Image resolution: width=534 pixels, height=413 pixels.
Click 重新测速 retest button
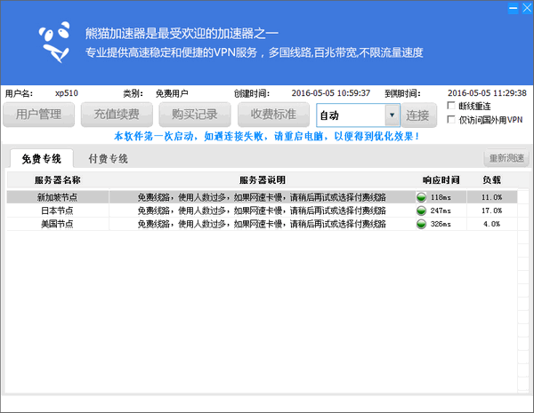pyautogui.click(x=506, y=158)
